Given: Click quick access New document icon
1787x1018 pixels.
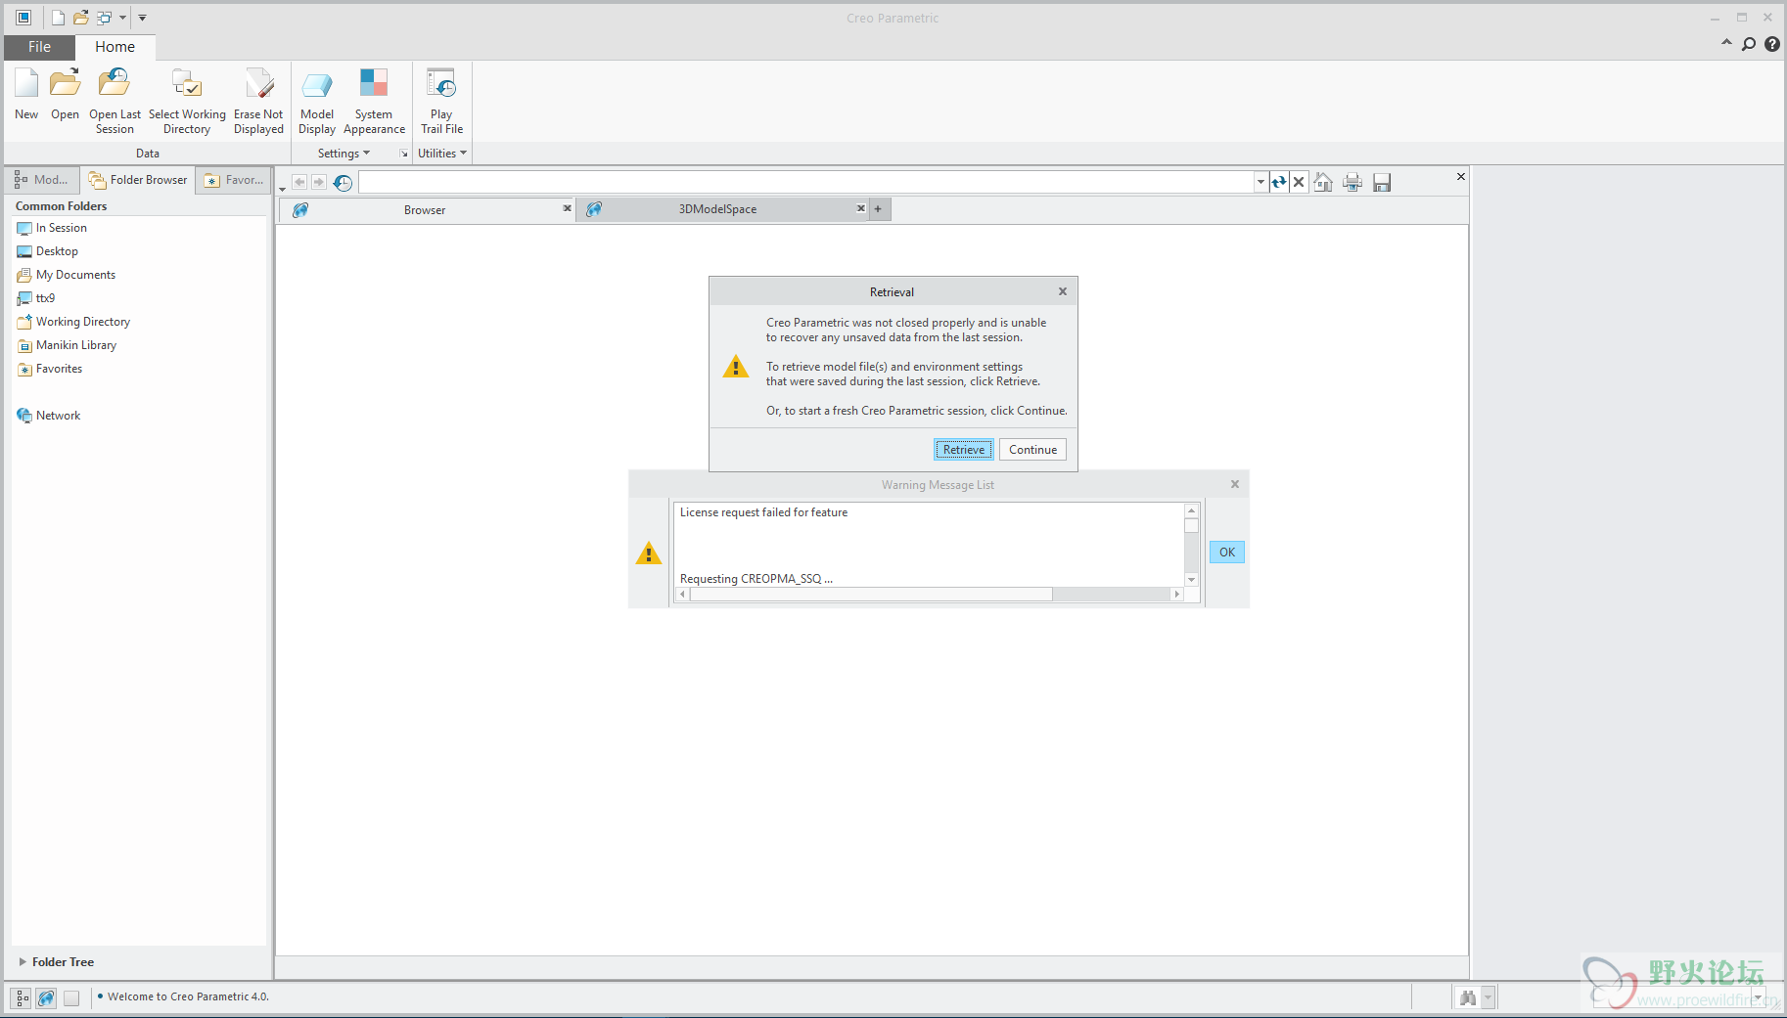Looking at the screenshot, I should (58, 18).
